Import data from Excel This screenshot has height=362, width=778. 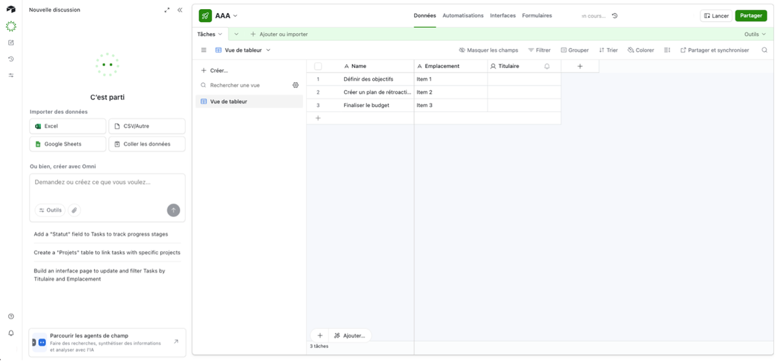pyautogui.click(x=68, y=126)
